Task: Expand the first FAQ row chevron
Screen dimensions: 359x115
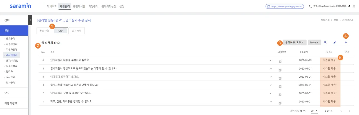Action: (x=271, y=60)
